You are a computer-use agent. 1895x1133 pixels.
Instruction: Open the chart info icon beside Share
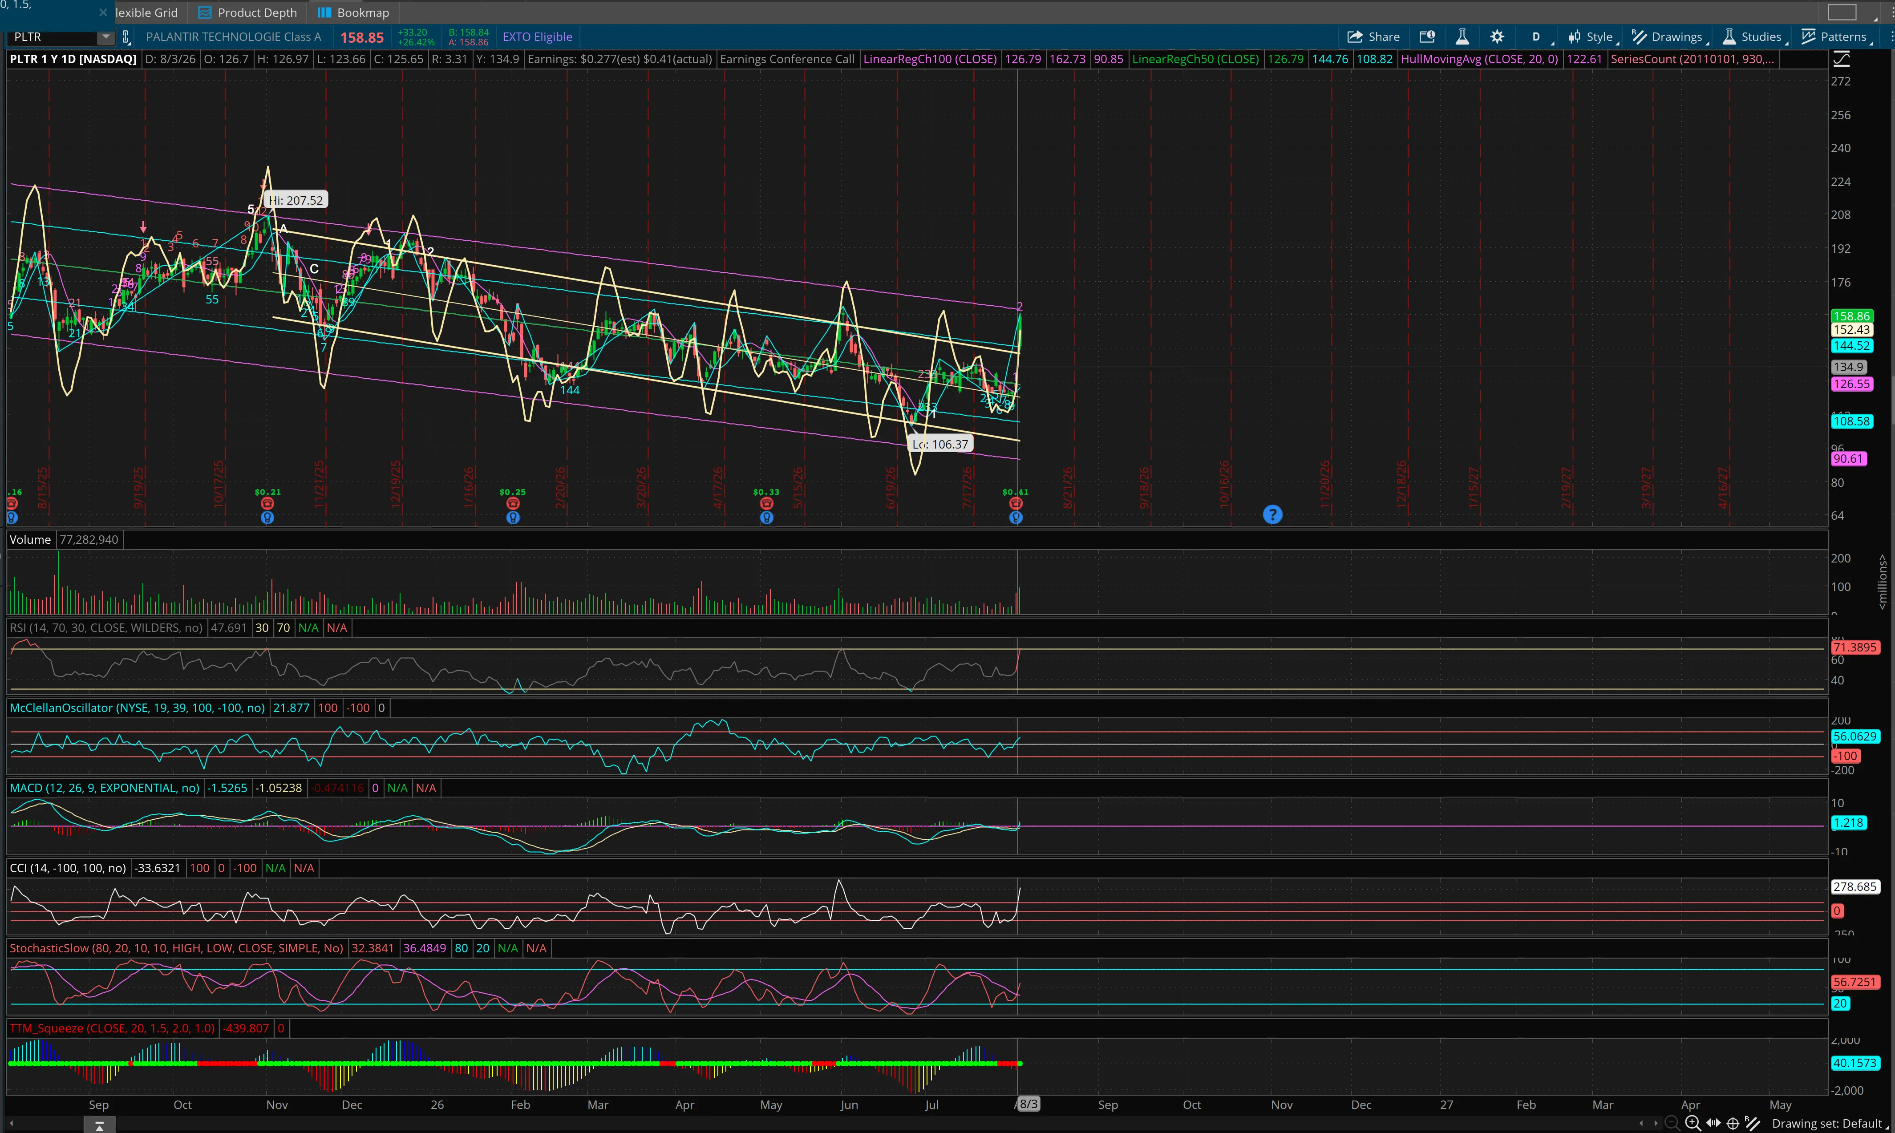(x=1427, y=36)
